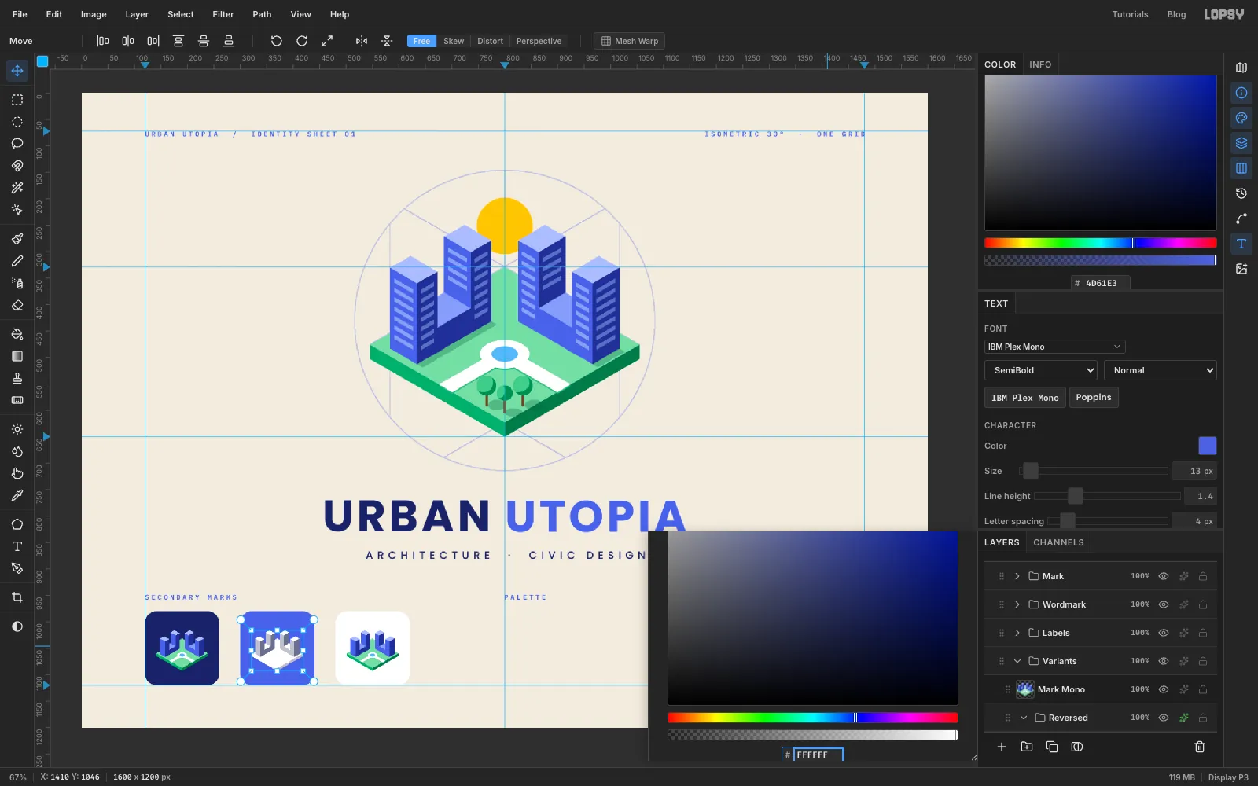
Task: Click the character Color swatch
Action: [x=1208, y=446]
